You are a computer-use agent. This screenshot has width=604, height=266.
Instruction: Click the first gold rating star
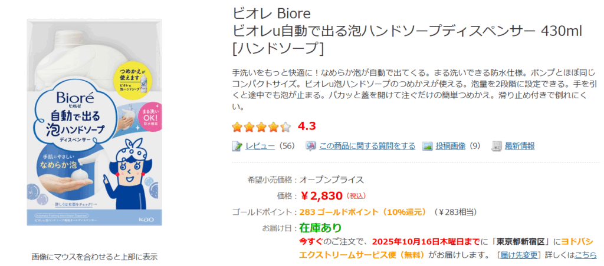click(x=237, y=127)
